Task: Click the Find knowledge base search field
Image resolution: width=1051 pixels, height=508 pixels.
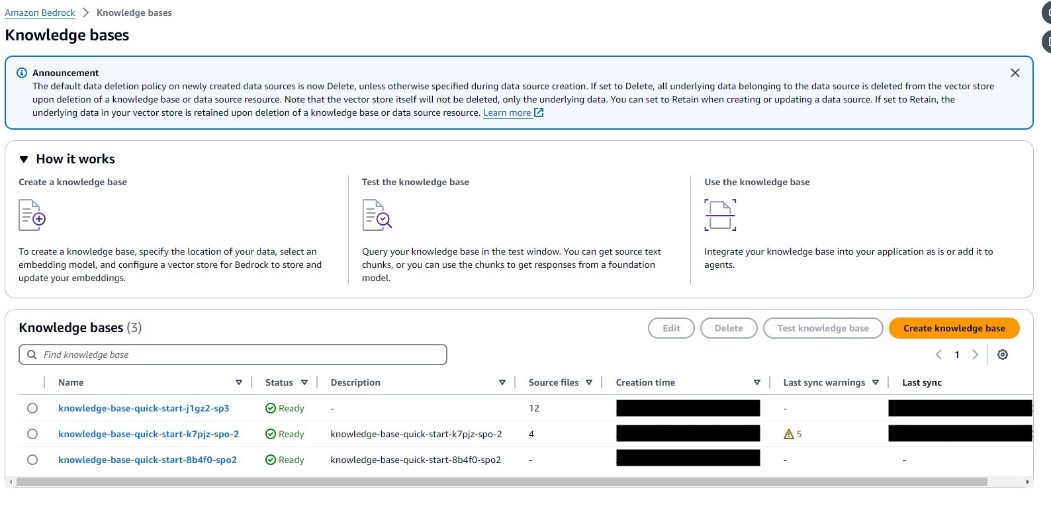Action: coord(233,355)
